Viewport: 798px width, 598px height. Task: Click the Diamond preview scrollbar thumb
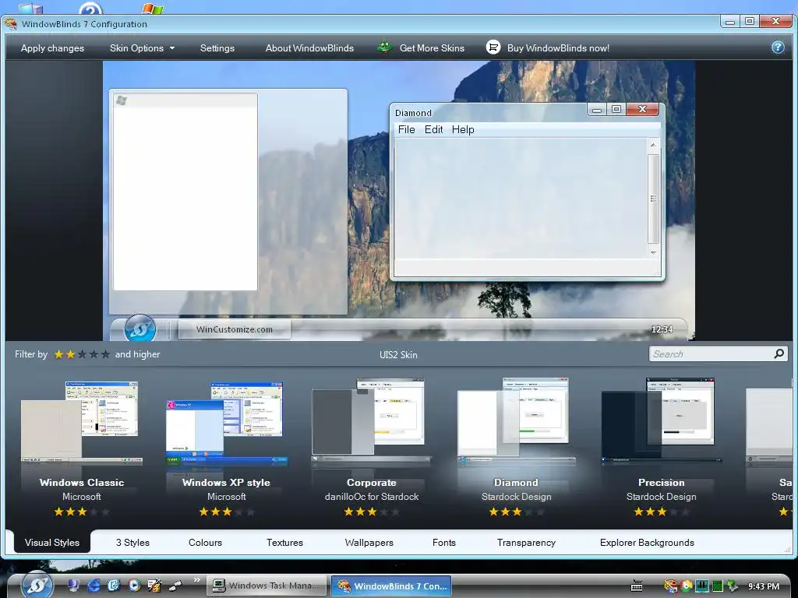pyautogui.click(x=654, y=199)
